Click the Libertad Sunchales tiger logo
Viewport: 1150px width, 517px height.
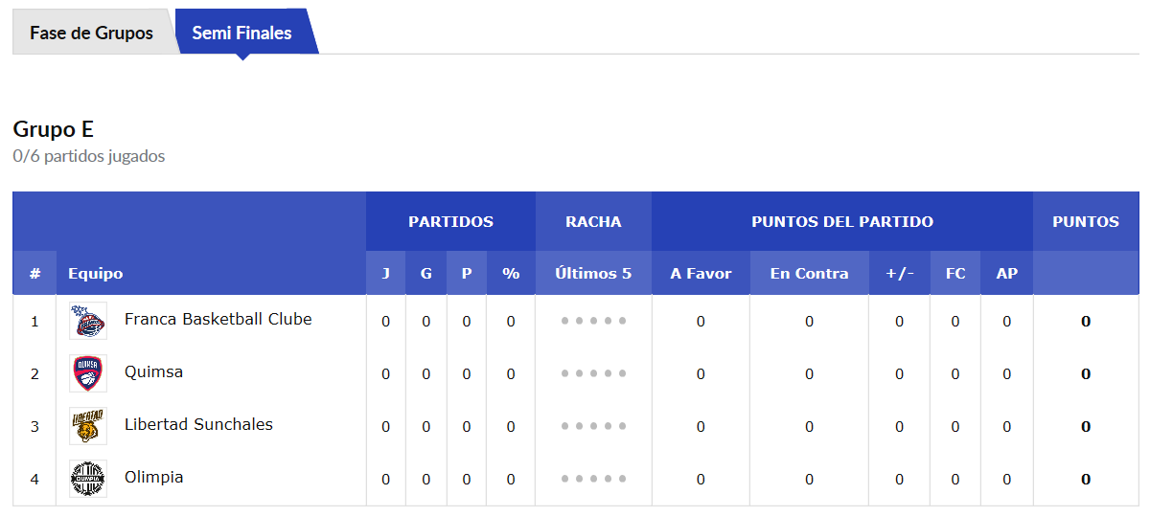(x=88, y=426)
